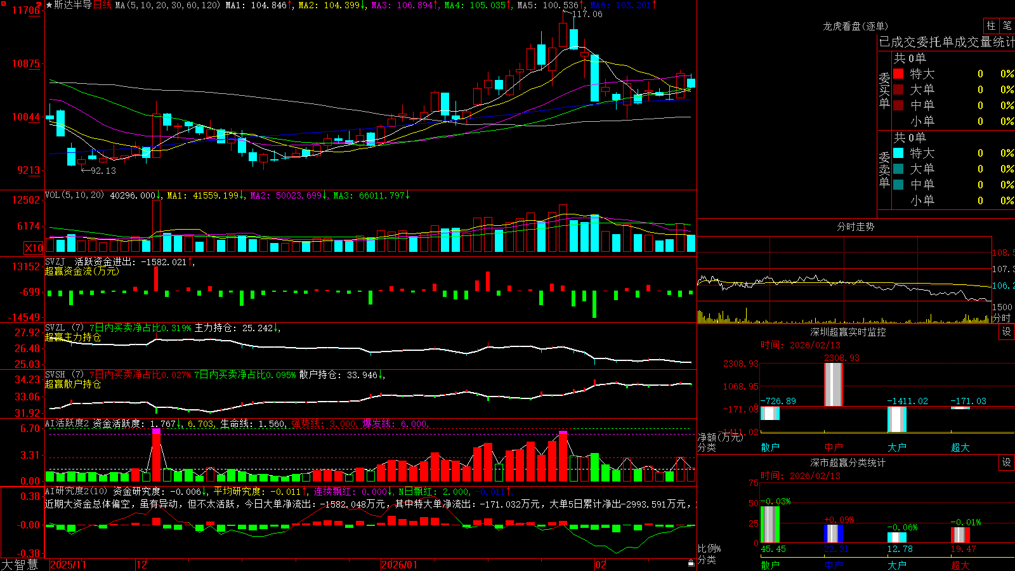The image size is (1015, 571).
Task: Click the 主力持仓: 25.242 value
Action: pyautogui.click(x=234, y=328)
